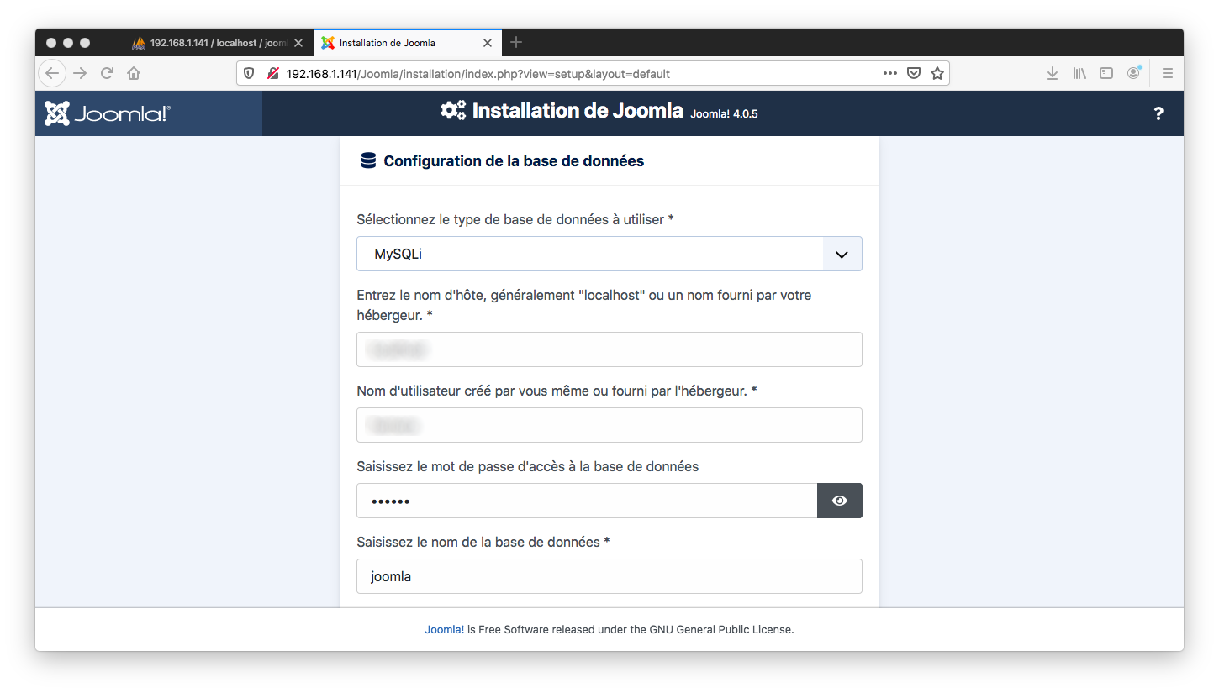This screenshot has height=693, width=1219.
Task: Click the Joomla! link in footer
Action: [x=444, y=629]
